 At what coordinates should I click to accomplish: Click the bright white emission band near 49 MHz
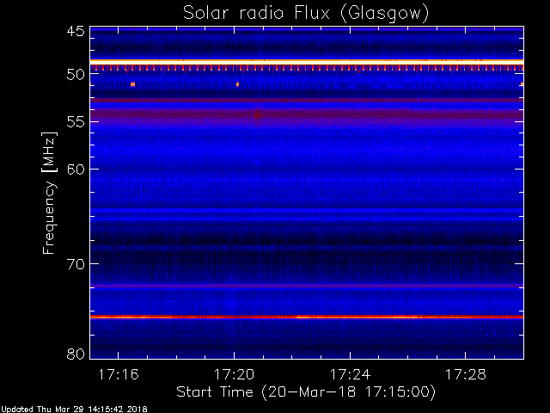pyautogui.click(x=307, y=62)
